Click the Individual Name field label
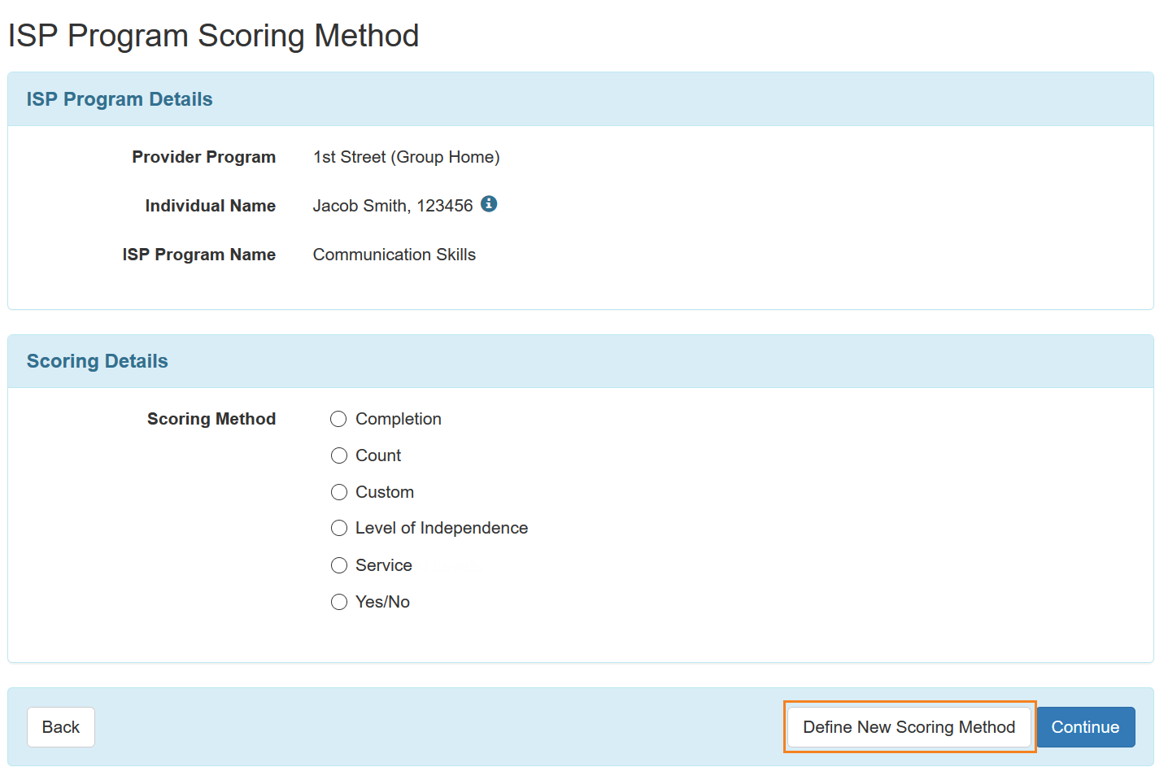The width and height of the screenshot is (1155, 767). (210, 206)
